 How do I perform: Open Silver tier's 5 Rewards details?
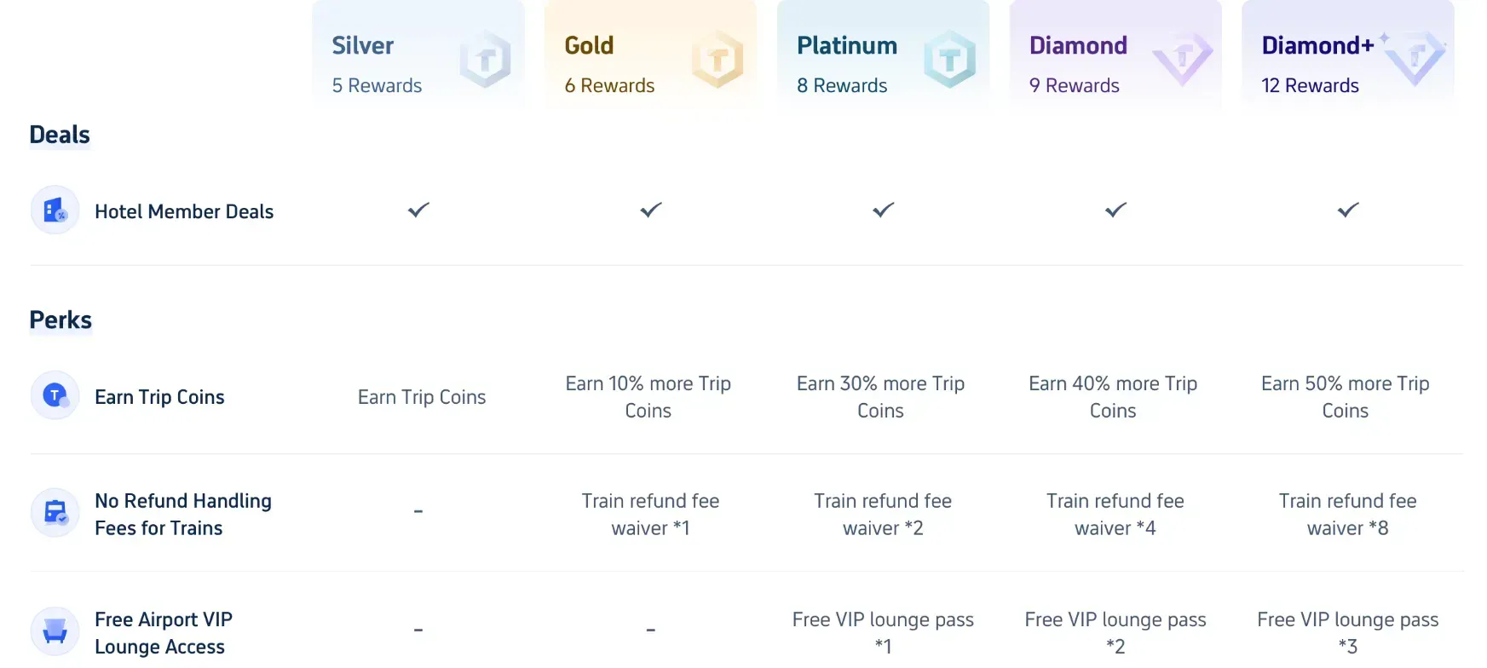(x=377, y=85)
